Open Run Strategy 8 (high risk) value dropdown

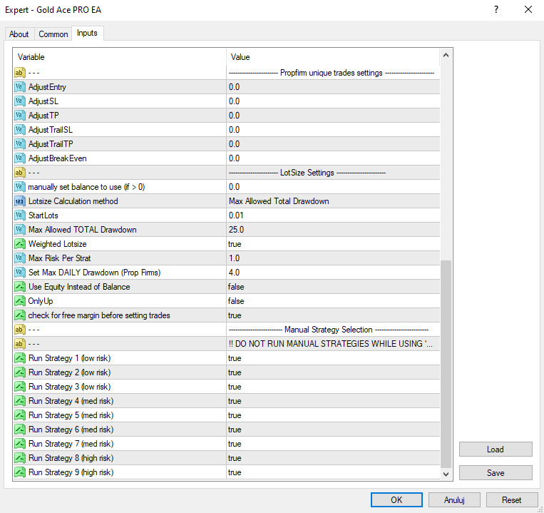333,458
